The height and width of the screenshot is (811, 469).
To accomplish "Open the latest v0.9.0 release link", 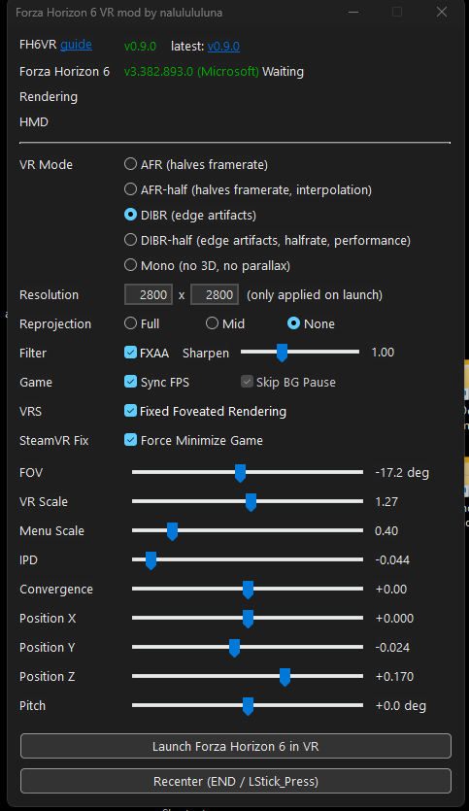I will pyautogui.click(x=223, y=46).
